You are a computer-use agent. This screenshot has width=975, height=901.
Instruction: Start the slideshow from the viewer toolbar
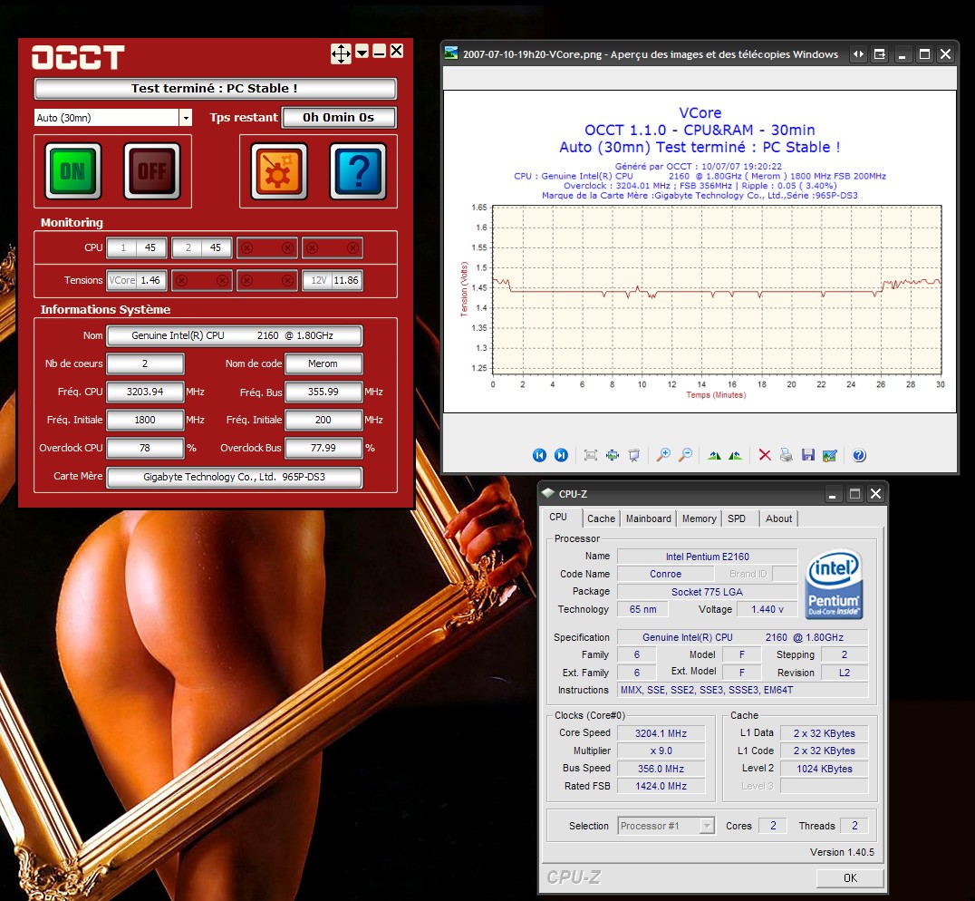tap(634, 455)
